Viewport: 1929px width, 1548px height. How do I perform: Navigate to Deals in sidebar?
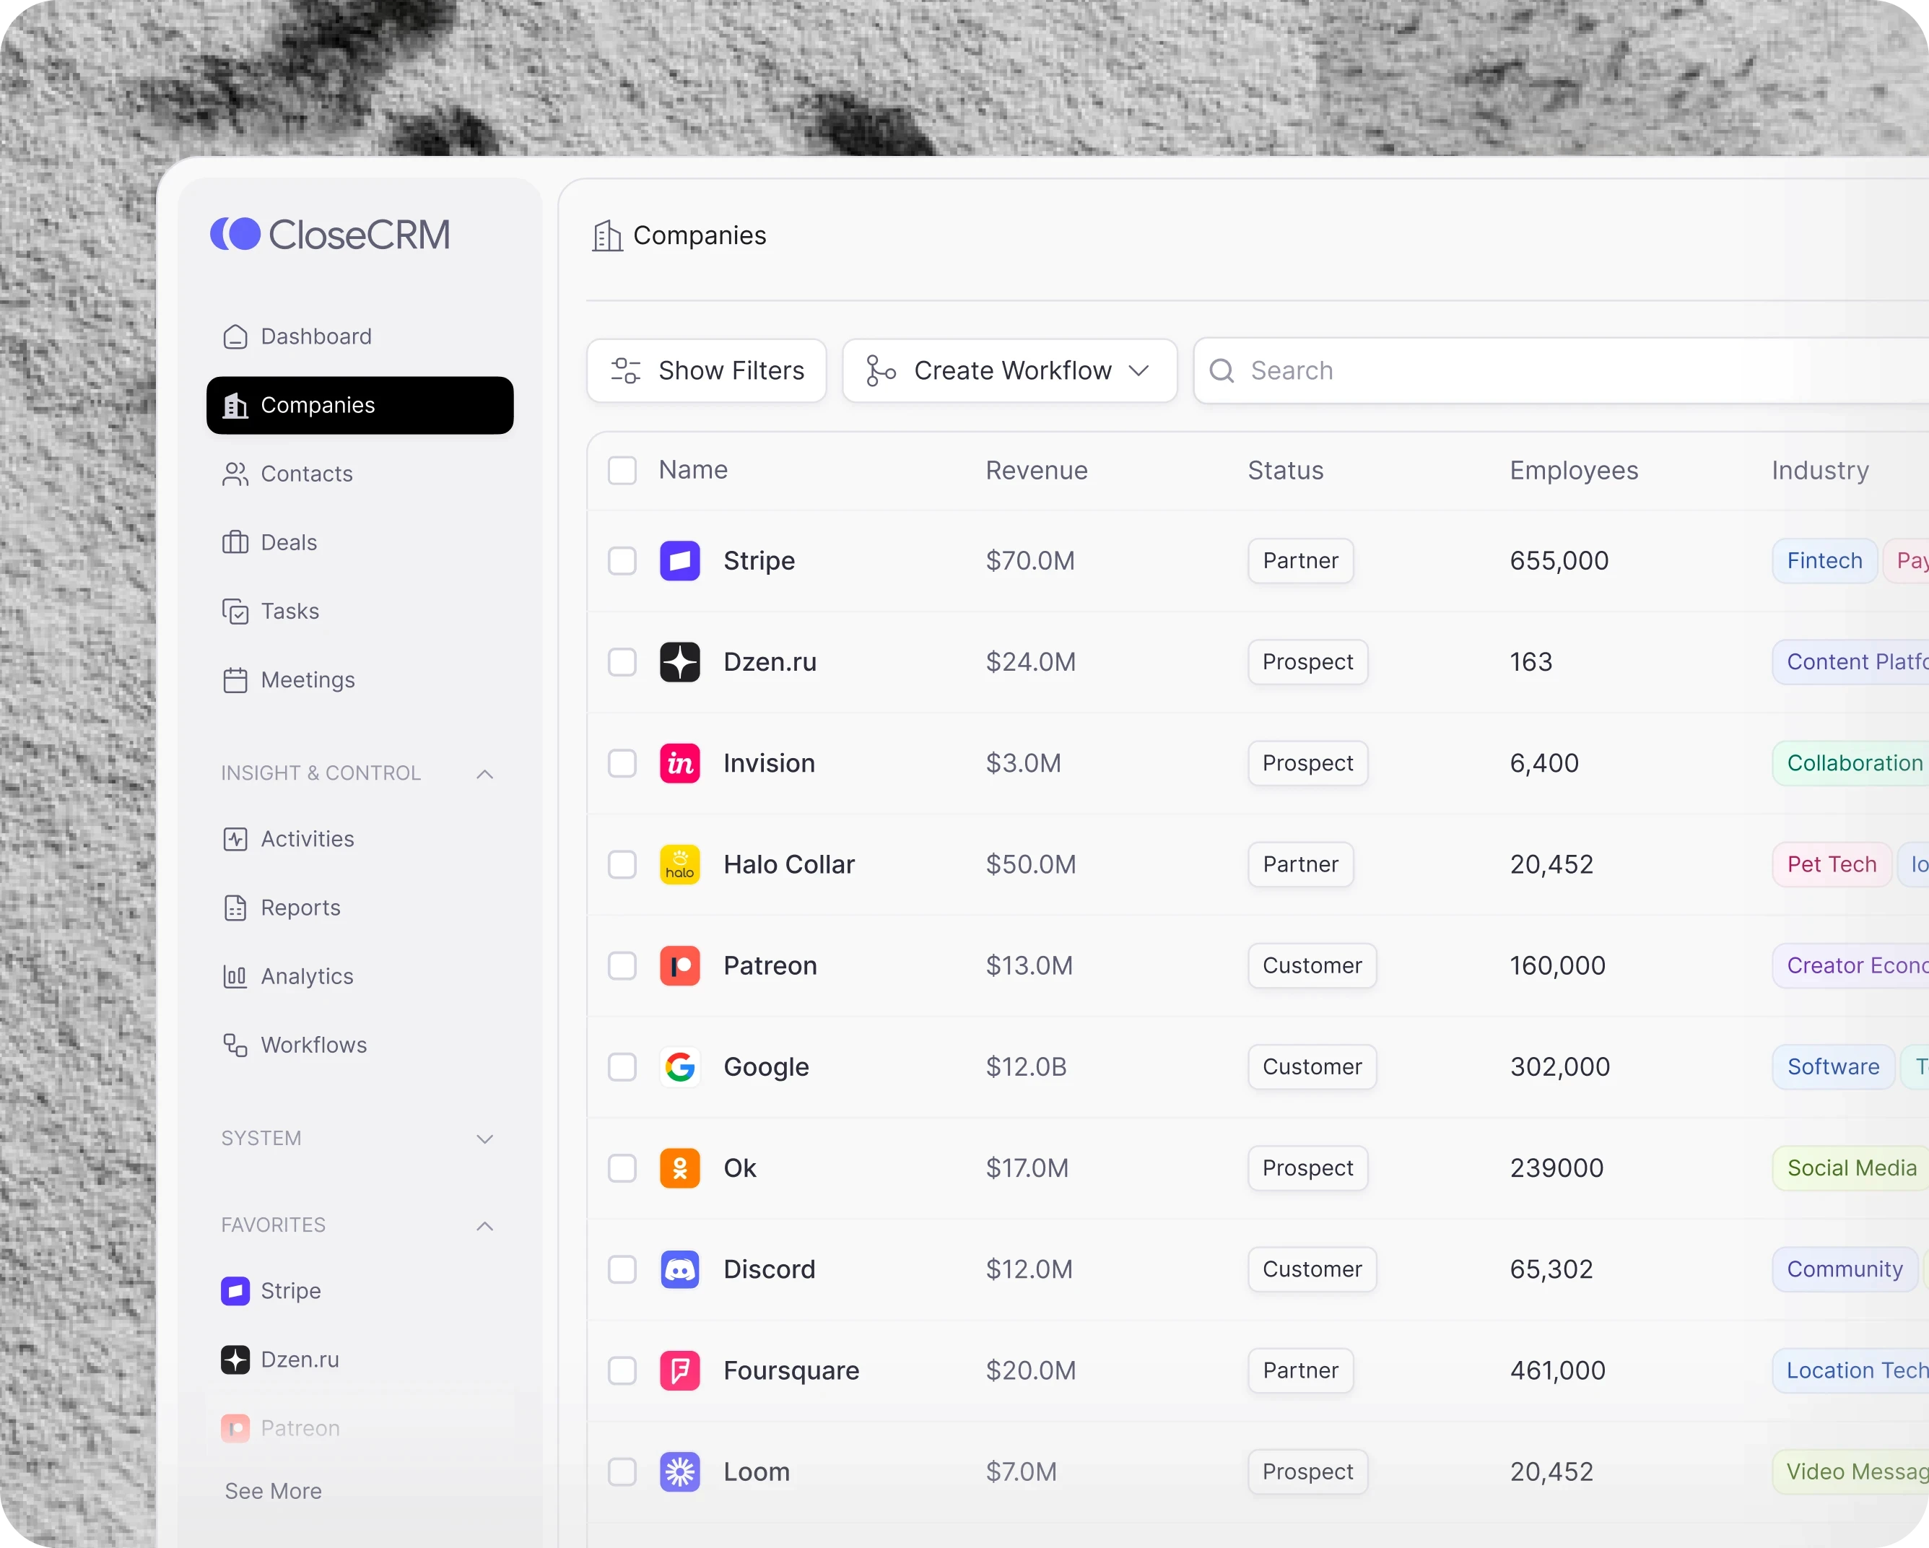click(360, 542)
